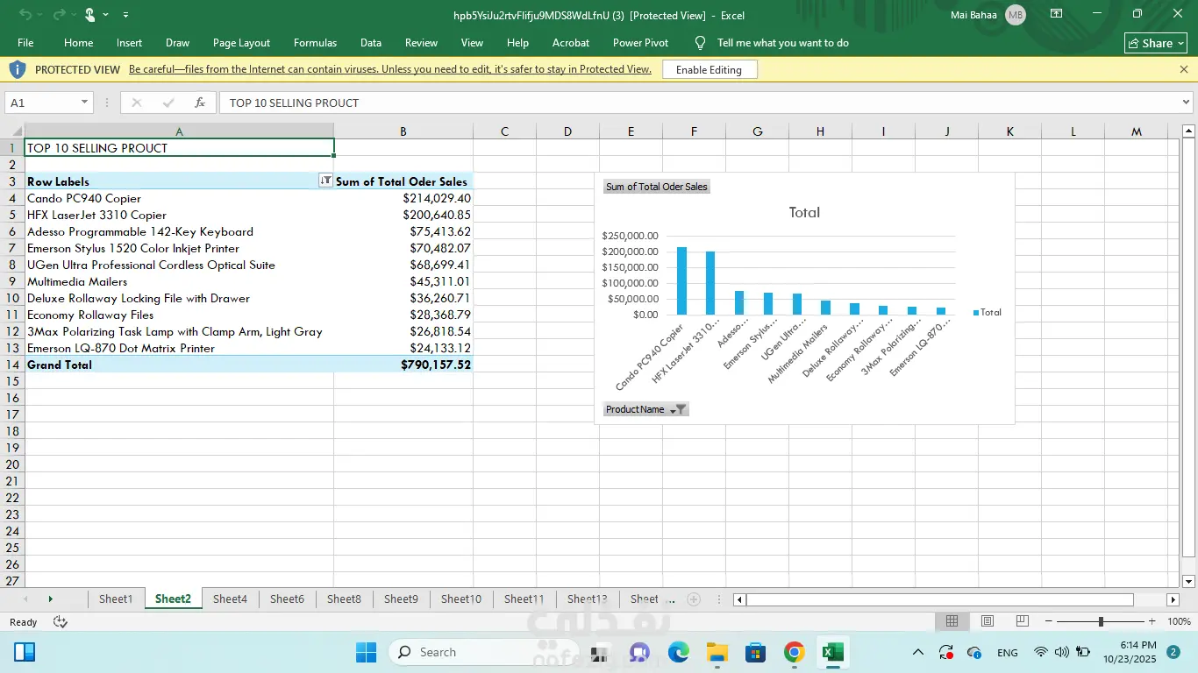Switch to Page Break Preview view
The image size is (1198, 673).
click(x=1022, y=621)
